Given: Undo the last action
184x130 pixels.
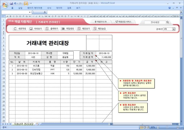Looking at the screenshot, I should tap(15, 4).
